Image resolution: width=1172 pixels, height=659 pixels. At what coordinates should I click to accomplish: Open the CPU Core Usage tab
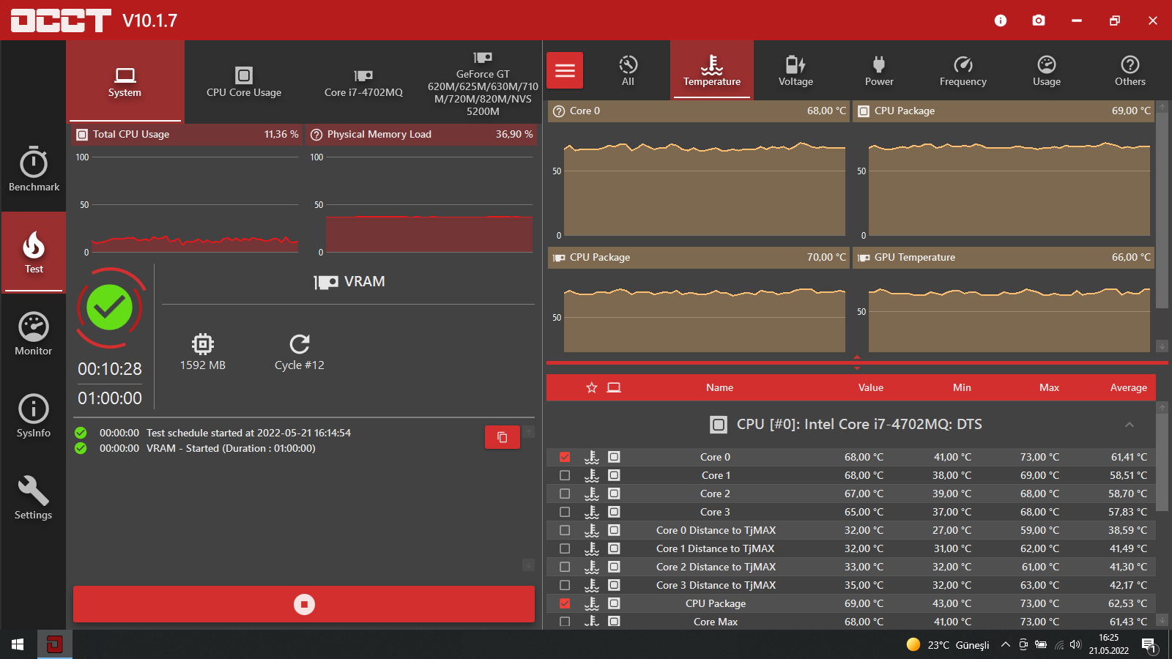click(244, 81)
